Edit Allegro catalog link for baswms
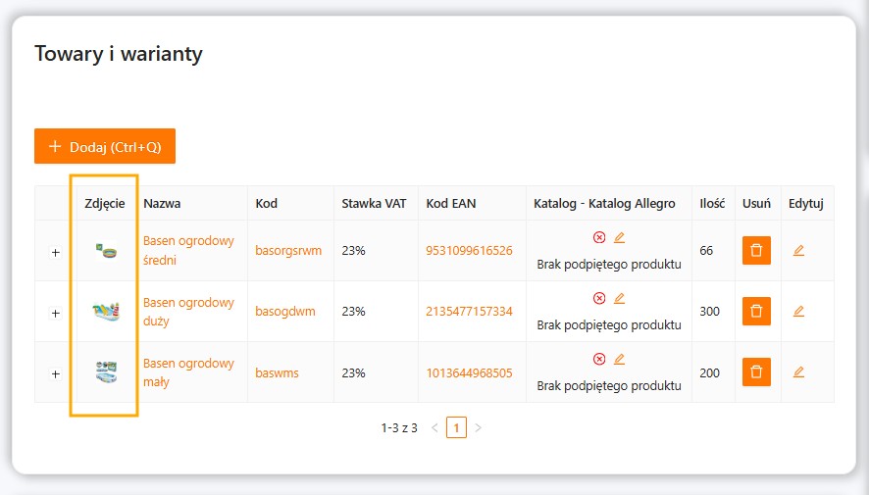 619,359
